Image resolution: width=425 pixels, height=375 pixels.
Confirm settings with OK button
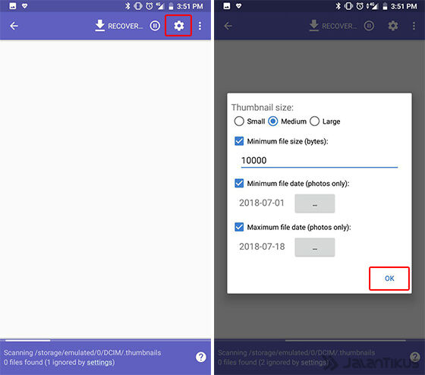tap(389, 279)
